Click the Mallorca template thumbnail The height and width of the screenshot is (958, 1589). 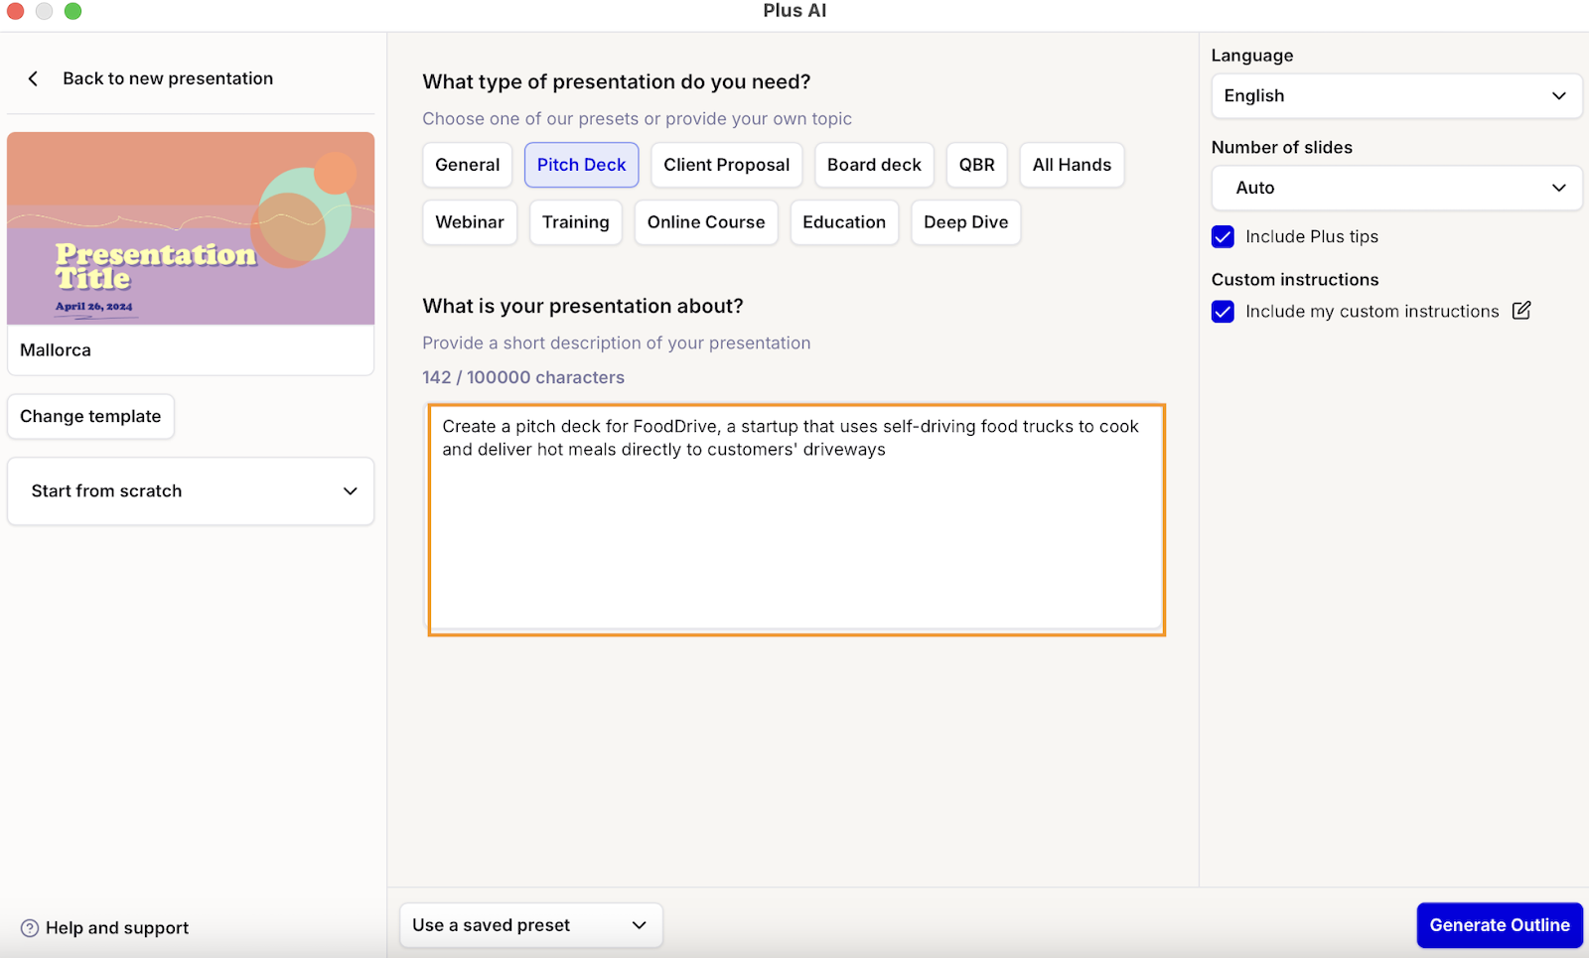tap(191, 229)
